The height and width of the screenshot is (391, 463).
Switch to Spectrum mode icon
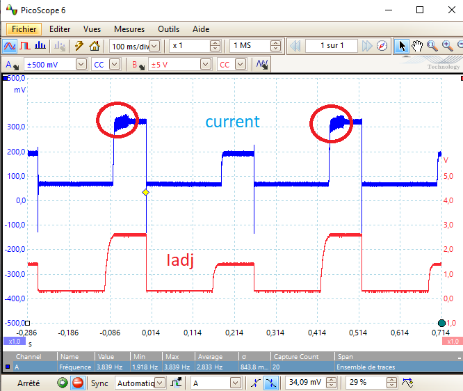(x=40, y=46)
